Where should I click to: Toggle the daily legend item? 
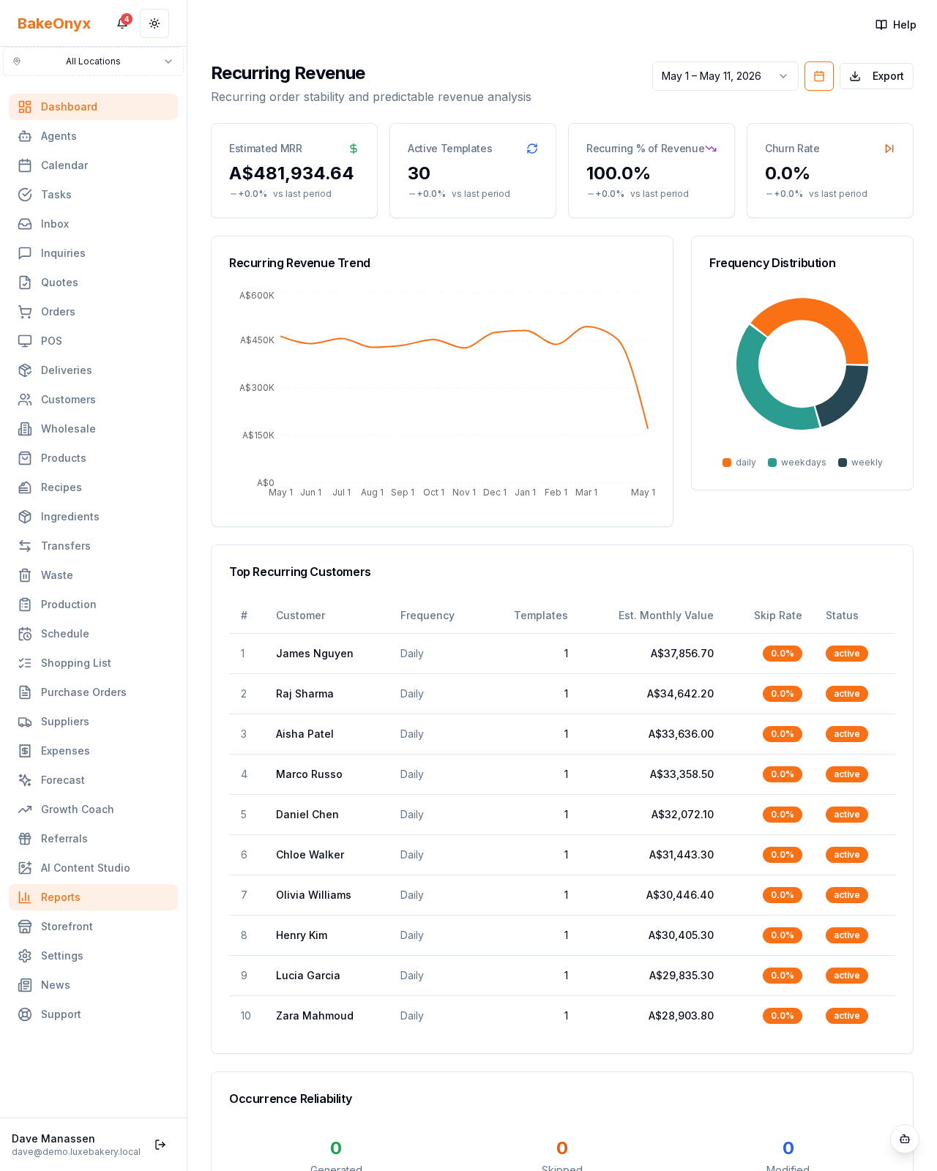tap(739, 463)
